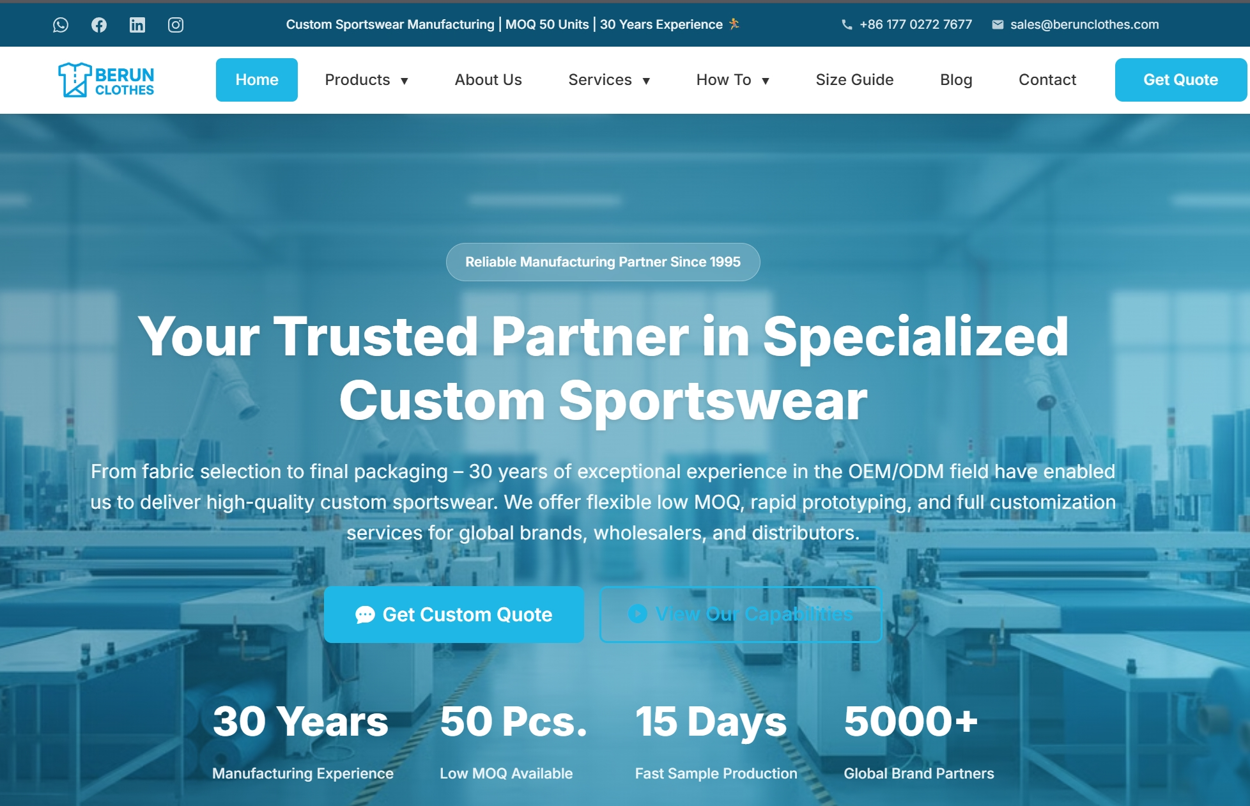Open the Contact menu item
1250x806 pixels.
point(1047,80)
